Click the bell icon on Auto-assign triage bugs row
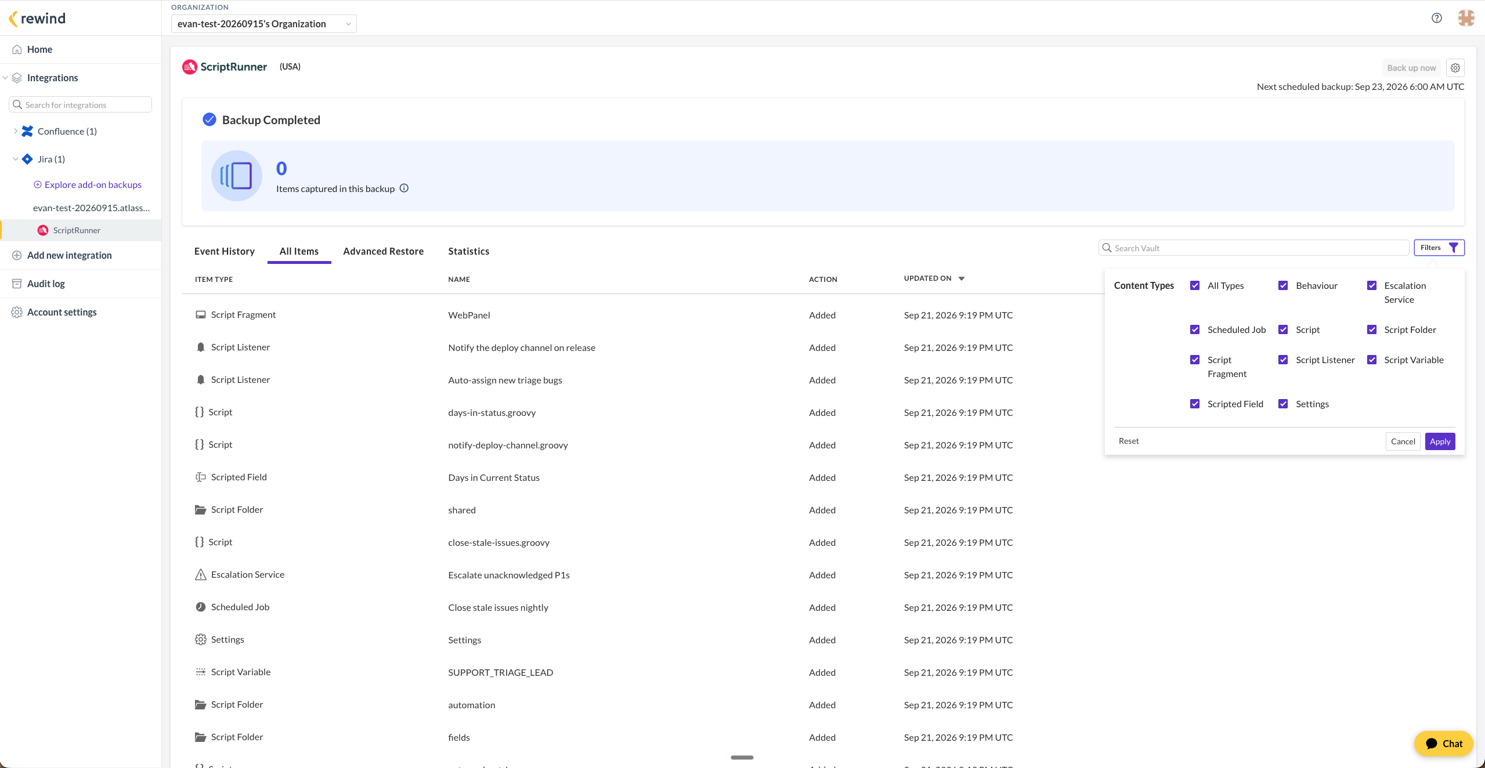 [200, 379]
